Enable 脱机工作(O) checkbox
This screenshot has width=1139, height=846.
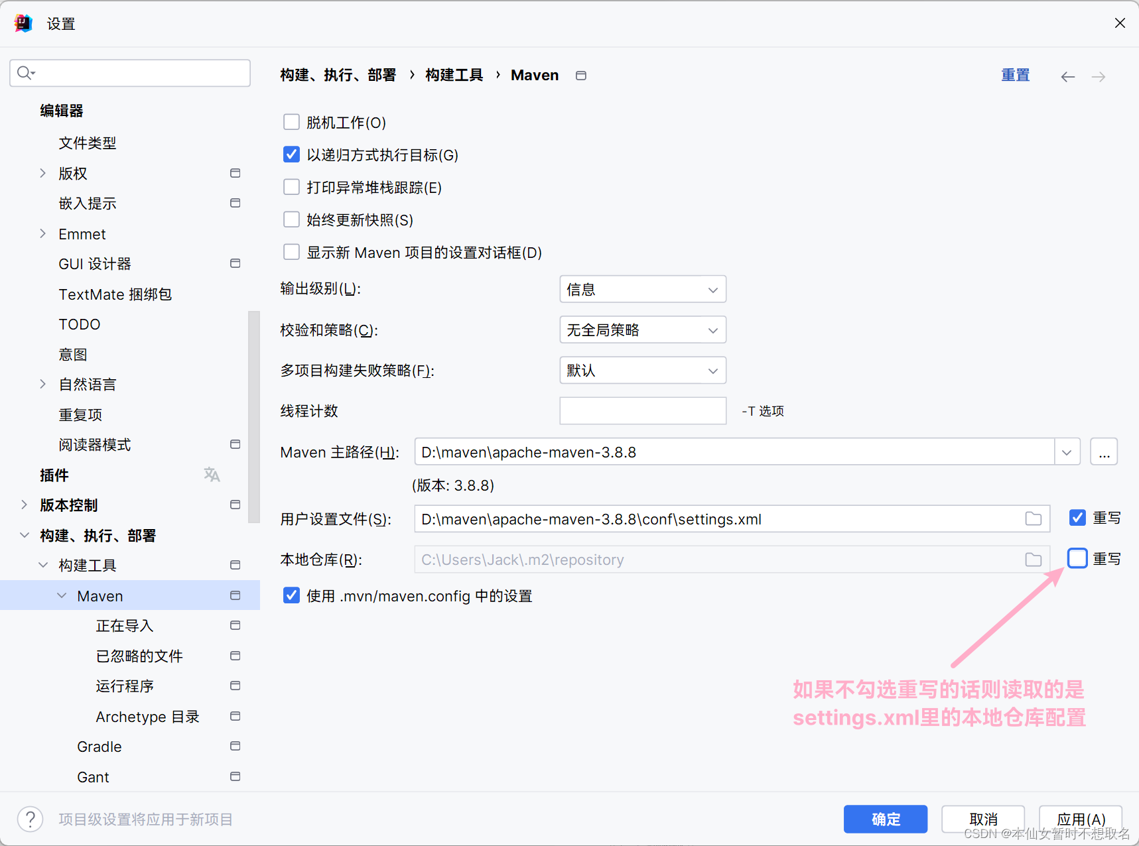tap(291, 122)
